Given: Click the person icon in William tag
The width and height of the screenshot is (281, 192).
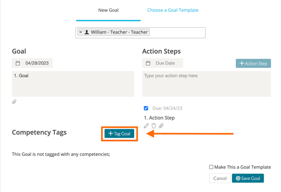Looking at the screenshot, I should [x=87, y=32].
